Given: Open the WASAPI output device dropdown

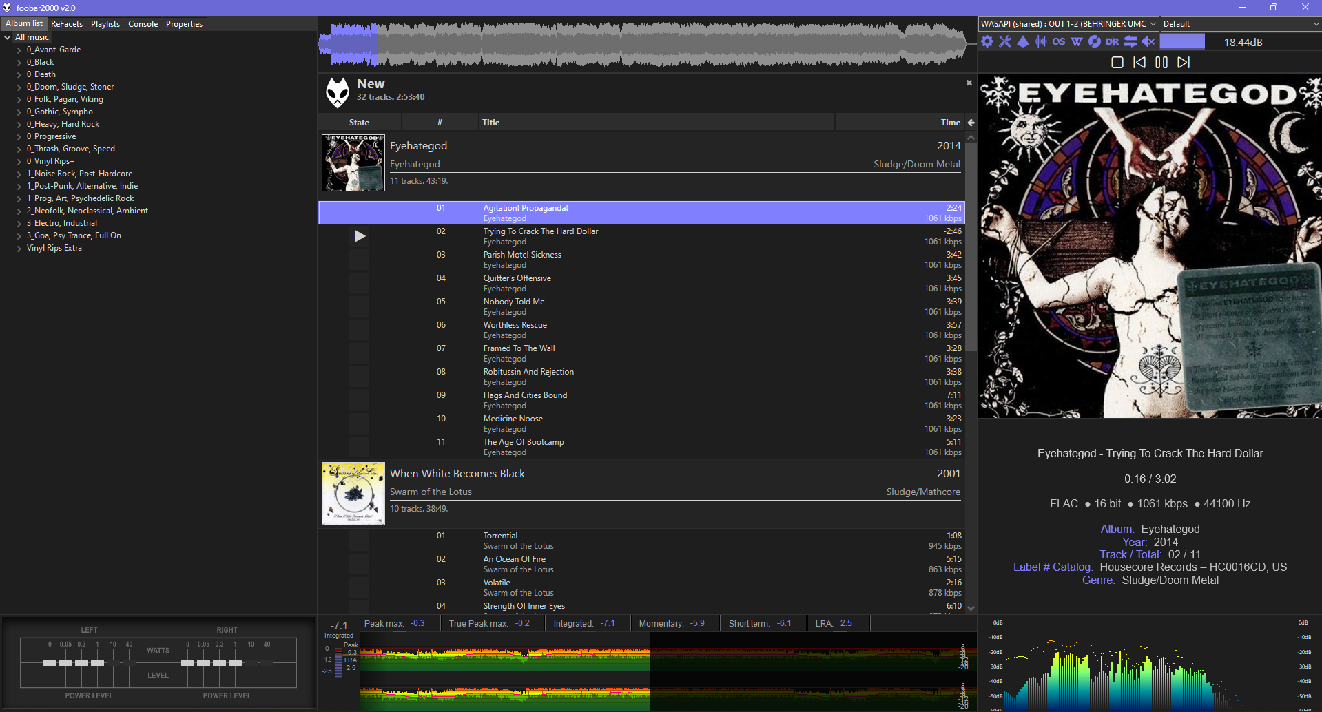Looking at the screenshot, I should tap(1068, 24).
